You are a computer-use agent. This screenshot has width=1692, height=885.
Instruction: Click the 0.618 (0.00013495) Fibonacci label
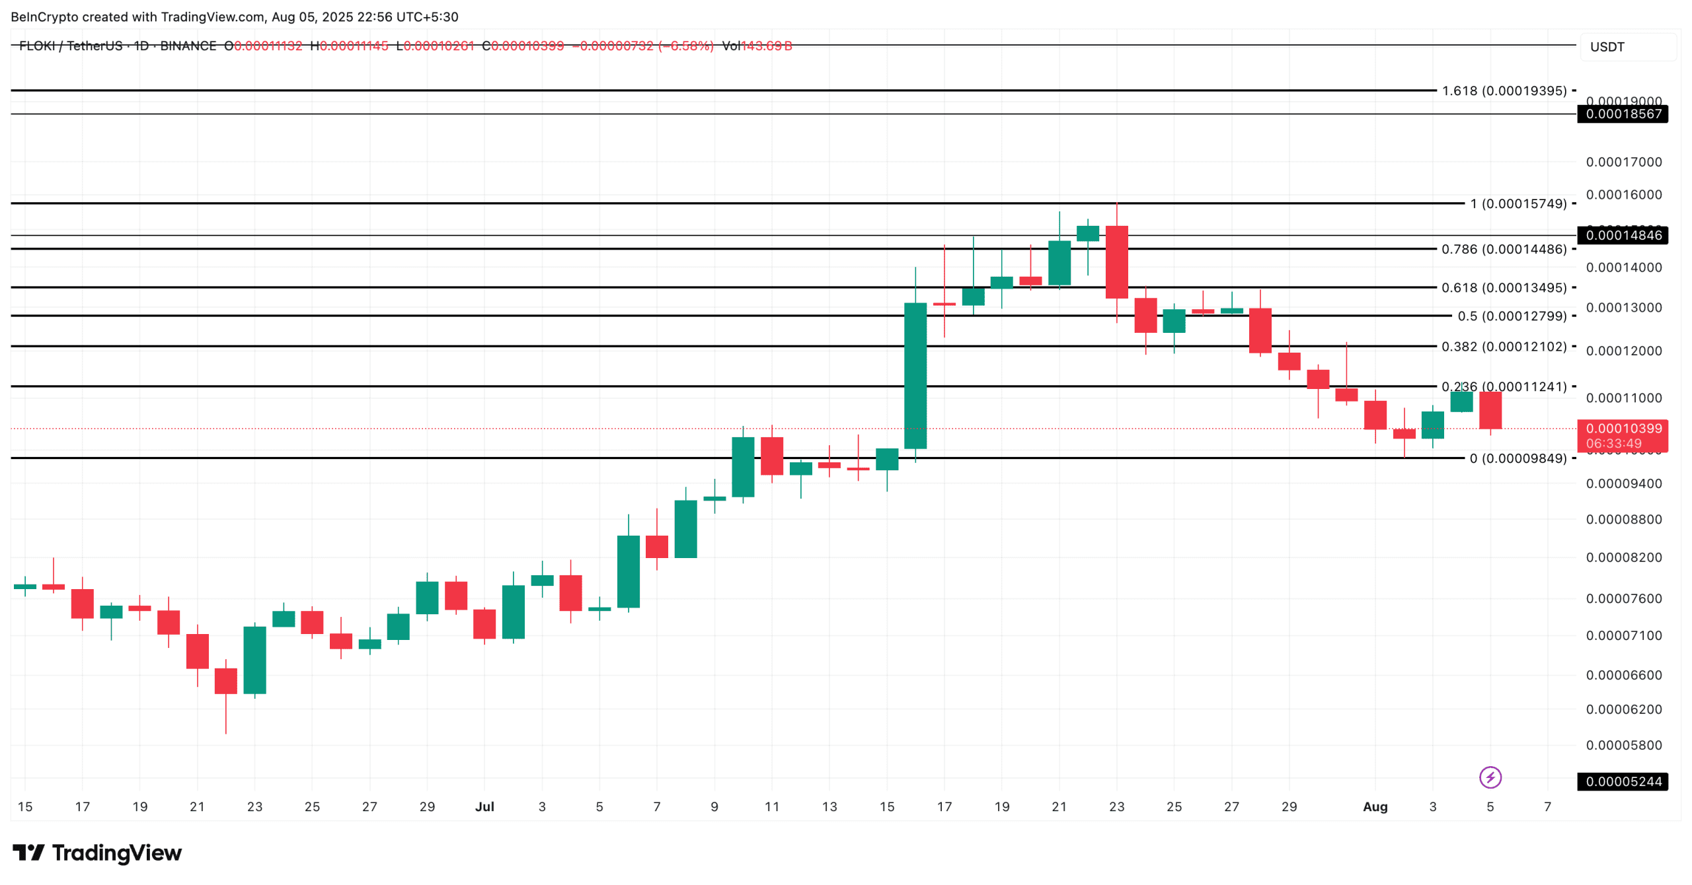(x=1504, y=287)
